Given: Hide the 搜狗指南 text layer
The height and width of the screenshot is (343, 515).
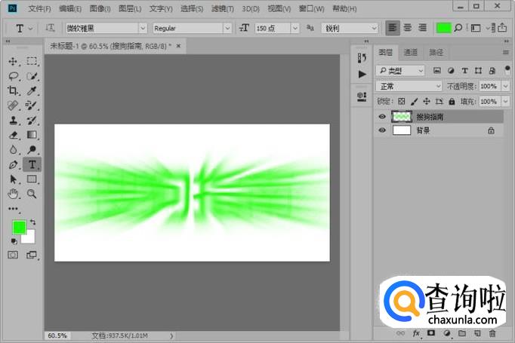Looking at the screenshot, I should coord(382,117).
